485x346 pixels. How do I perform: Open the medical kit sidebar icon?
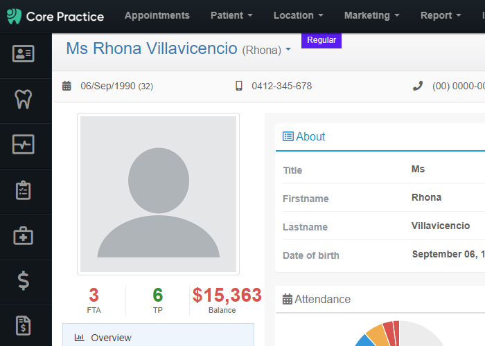tap(23, 236)
